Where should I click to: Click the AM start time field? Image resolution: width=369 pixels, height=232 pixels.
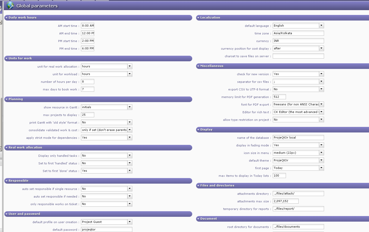88,26
